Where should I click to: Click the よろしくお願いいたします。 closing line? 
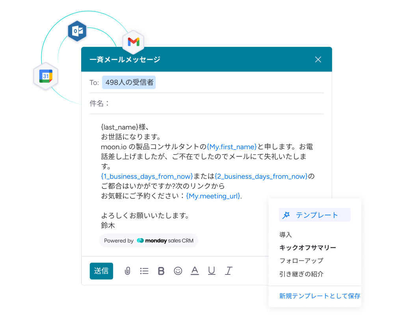(145, 215)
